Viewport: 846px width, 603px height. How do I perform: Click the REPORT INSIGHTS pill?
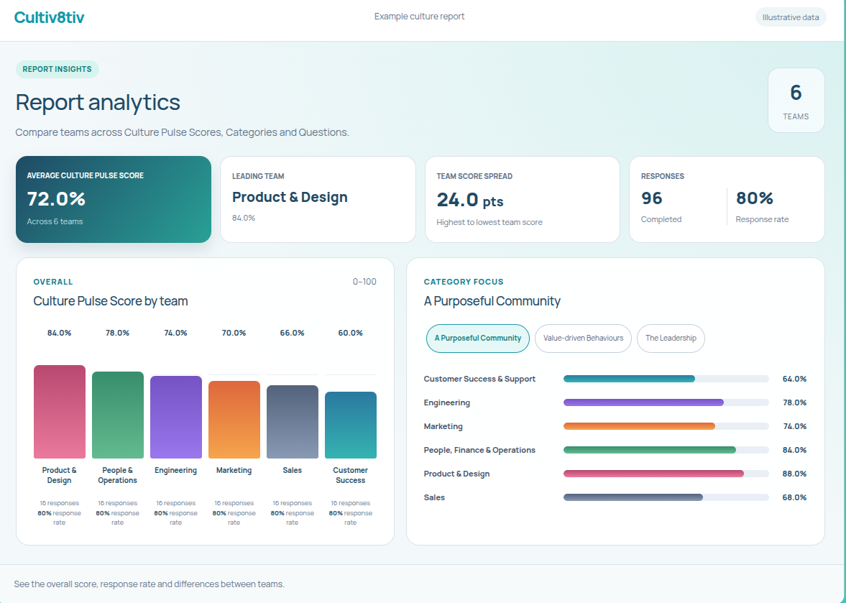[x=58, y=69]
